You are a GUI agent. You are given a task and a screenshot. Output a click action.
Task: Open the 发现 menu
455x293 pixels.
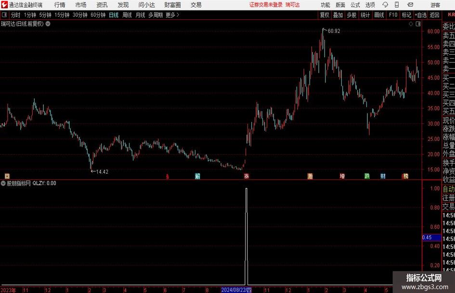point(123,5)
